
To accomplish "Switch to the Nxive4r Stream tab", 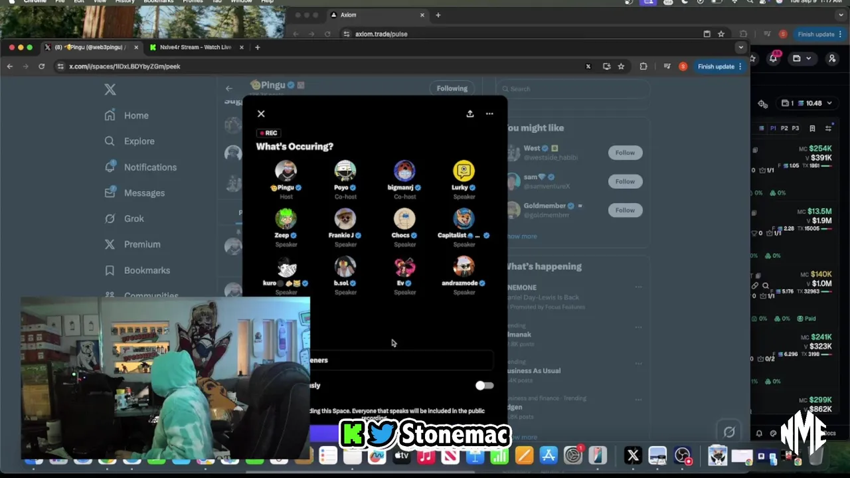I will [x=196, y=47].
